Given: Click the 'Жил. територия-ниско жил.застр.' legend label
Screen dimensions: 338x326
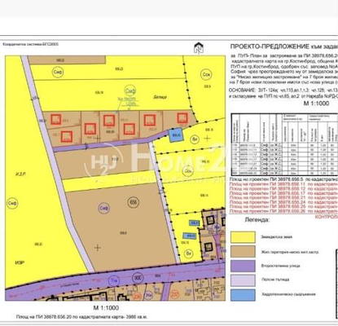Looking at the screenshot, I should pos(290,252).
